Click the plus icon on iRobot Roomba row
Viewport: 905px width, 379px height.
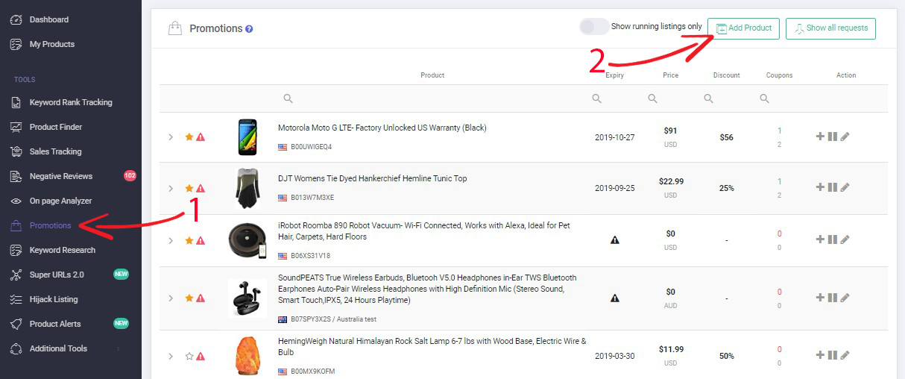(x=820, y=239)
